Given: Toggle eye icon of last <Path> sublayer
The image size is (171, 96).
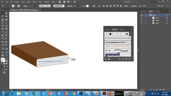Looking at the screenshot, I should [141, 23].
